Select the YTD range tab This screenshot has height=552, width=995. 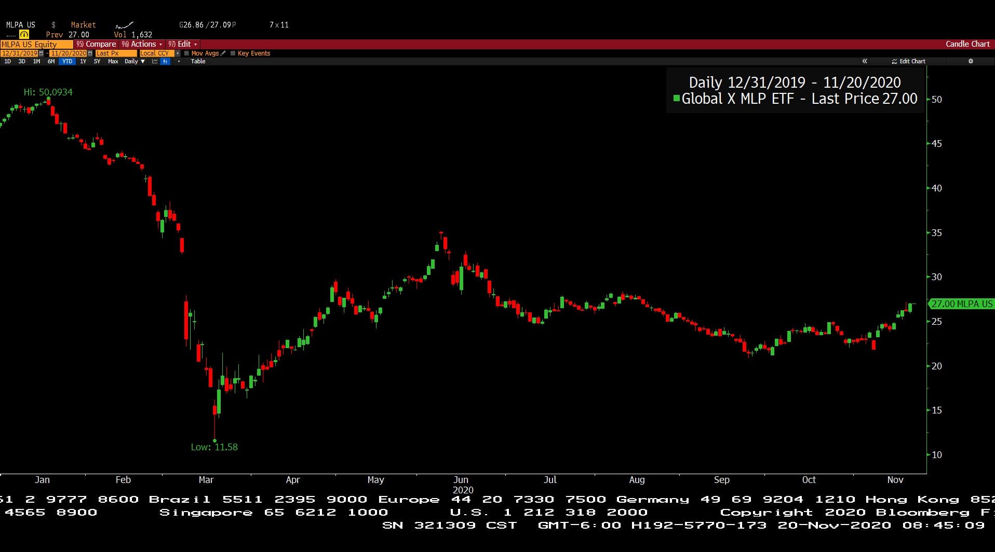click(67, 61)
